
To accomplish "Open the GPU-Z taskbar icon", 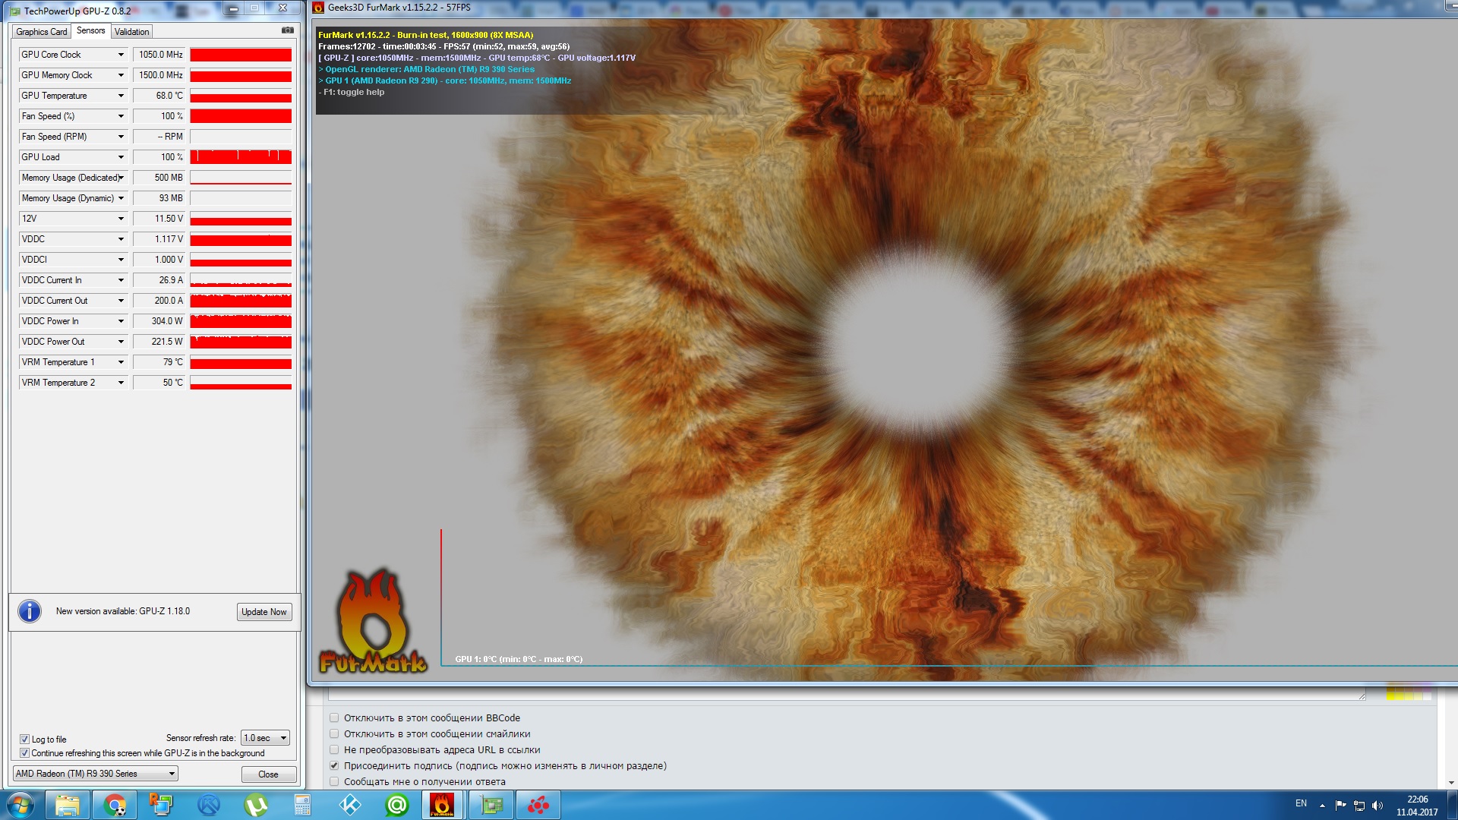I will click(x=491, y=805).
